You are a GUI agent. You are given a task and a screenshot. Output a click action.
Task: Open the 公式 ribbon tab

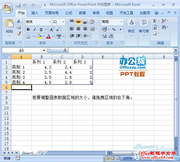click(x=69, y=13)
